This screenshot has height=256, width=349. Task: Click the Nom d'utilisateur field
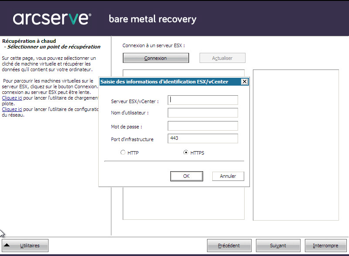(203, 113)
